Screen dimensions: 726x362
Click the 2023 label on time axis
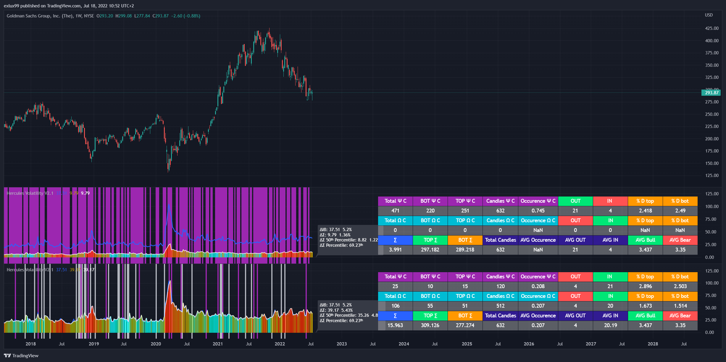342,344
